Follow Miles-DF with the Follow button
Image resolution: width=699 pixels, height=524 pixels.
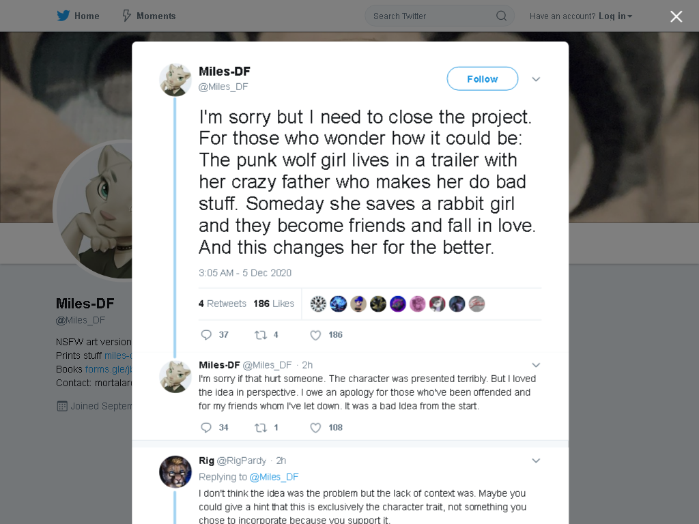point(483,79)
